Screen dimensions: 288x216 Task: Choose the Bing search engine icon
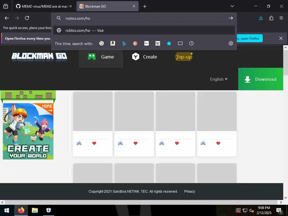[x=124, y=43]
